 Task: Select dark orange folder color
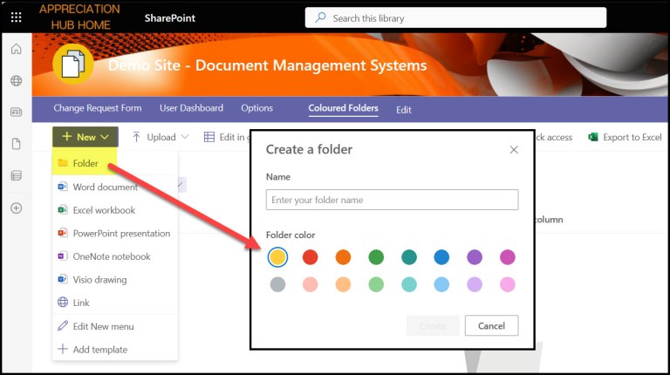click(x=343, y=257)
